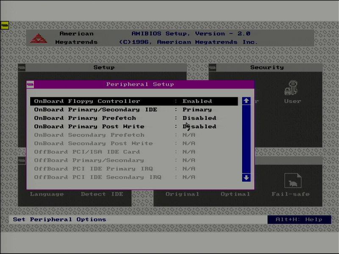Switch to the Setup section

tap(104, 67)
